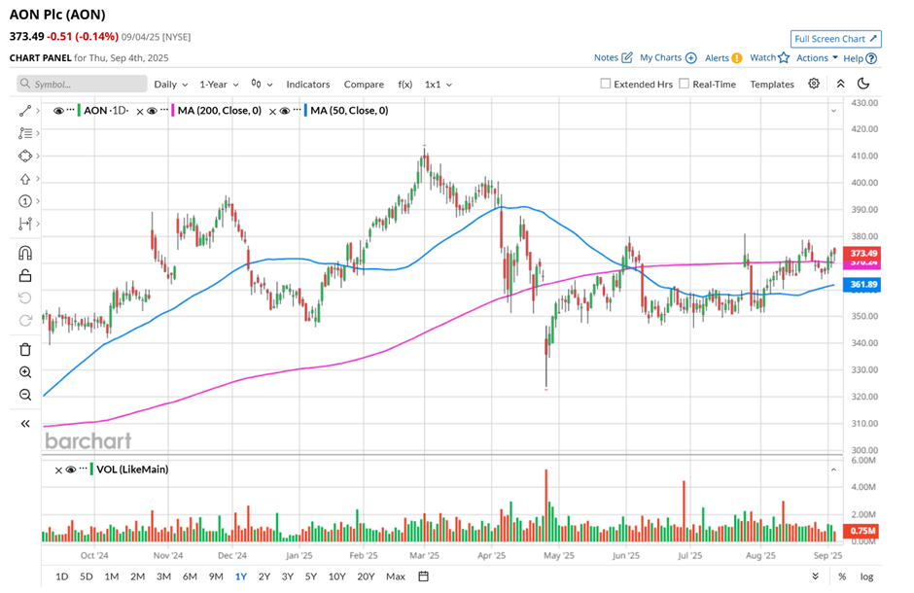
Task: Collapse the drawing tools sidebar
Action: 24,424
